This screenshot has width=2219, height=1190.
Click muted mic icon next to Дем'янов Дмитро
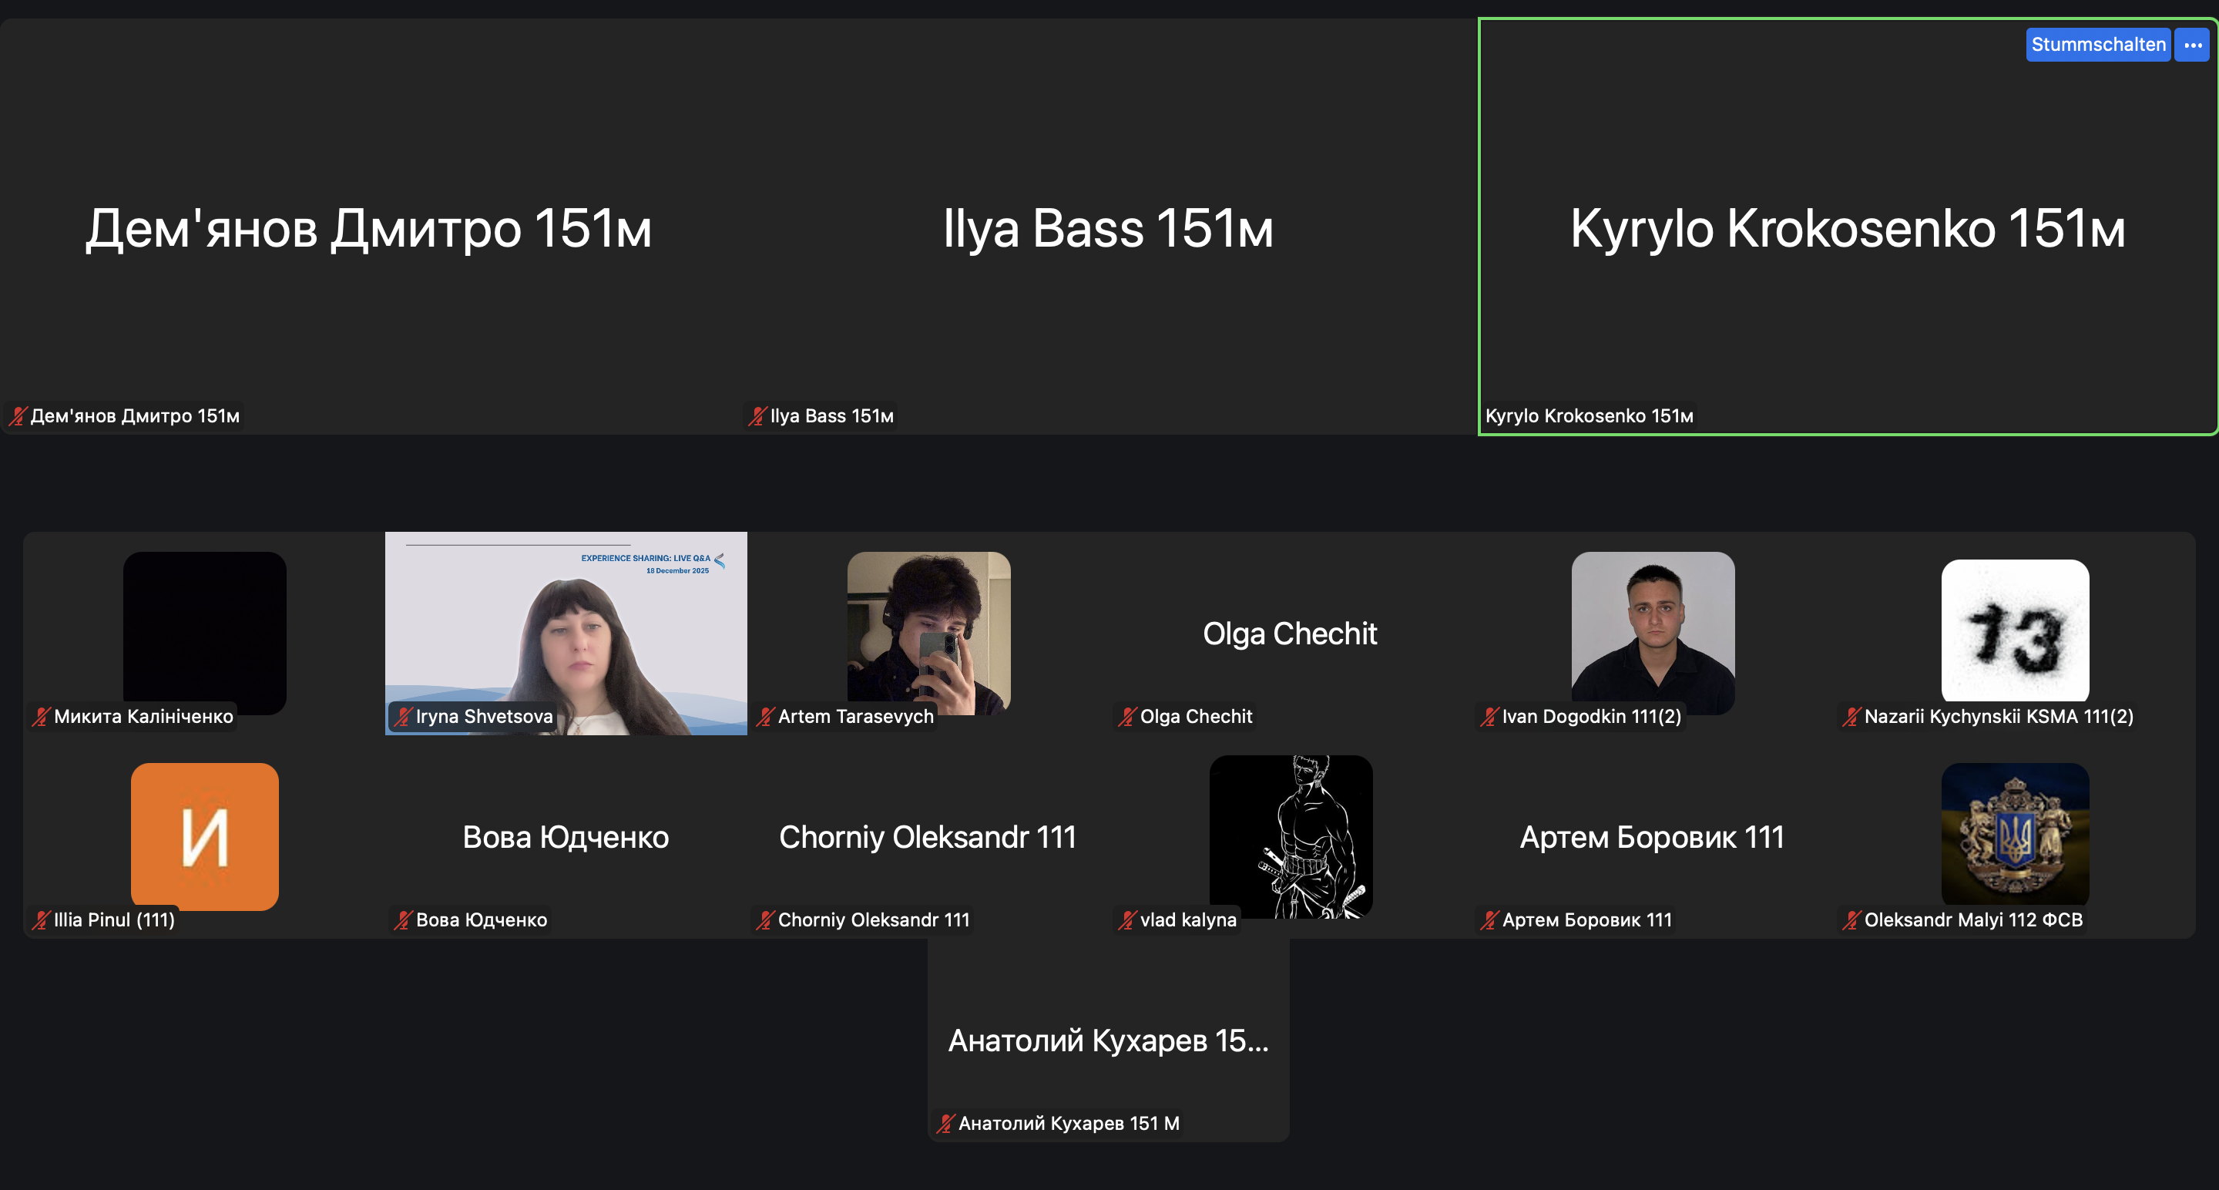click(18, 416)
